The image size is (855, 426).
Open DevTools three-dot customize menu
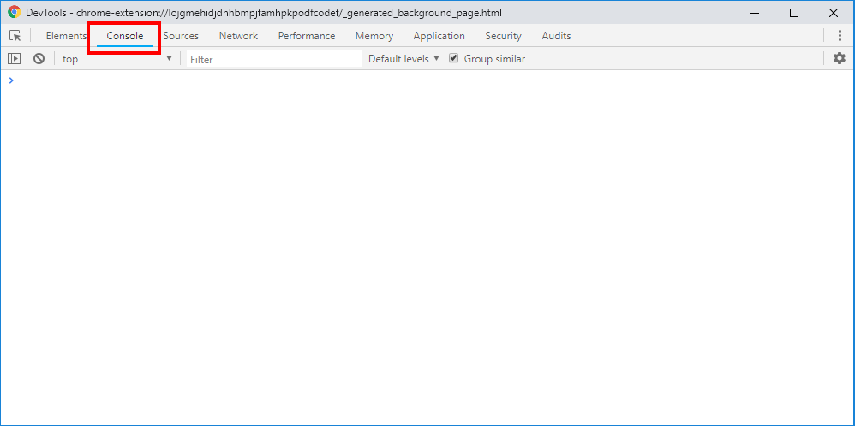click(x=840, y=36)
